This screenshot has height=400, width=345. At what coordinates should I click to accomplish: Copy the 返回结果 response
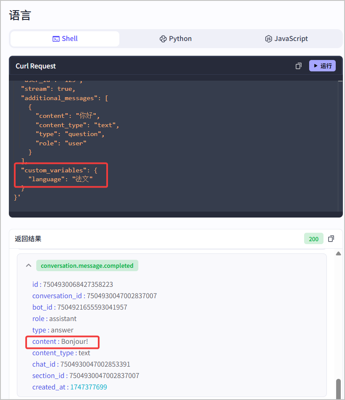pos(331,239)
